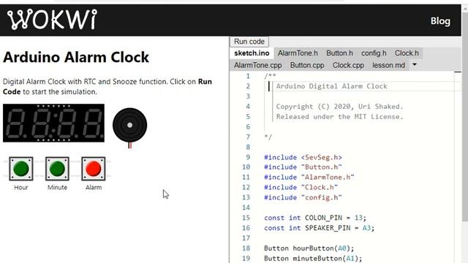This screenshot has width=468, height=263.
Task: Click the '#include <SevSeg.h>' line
Action: (303, 157)
